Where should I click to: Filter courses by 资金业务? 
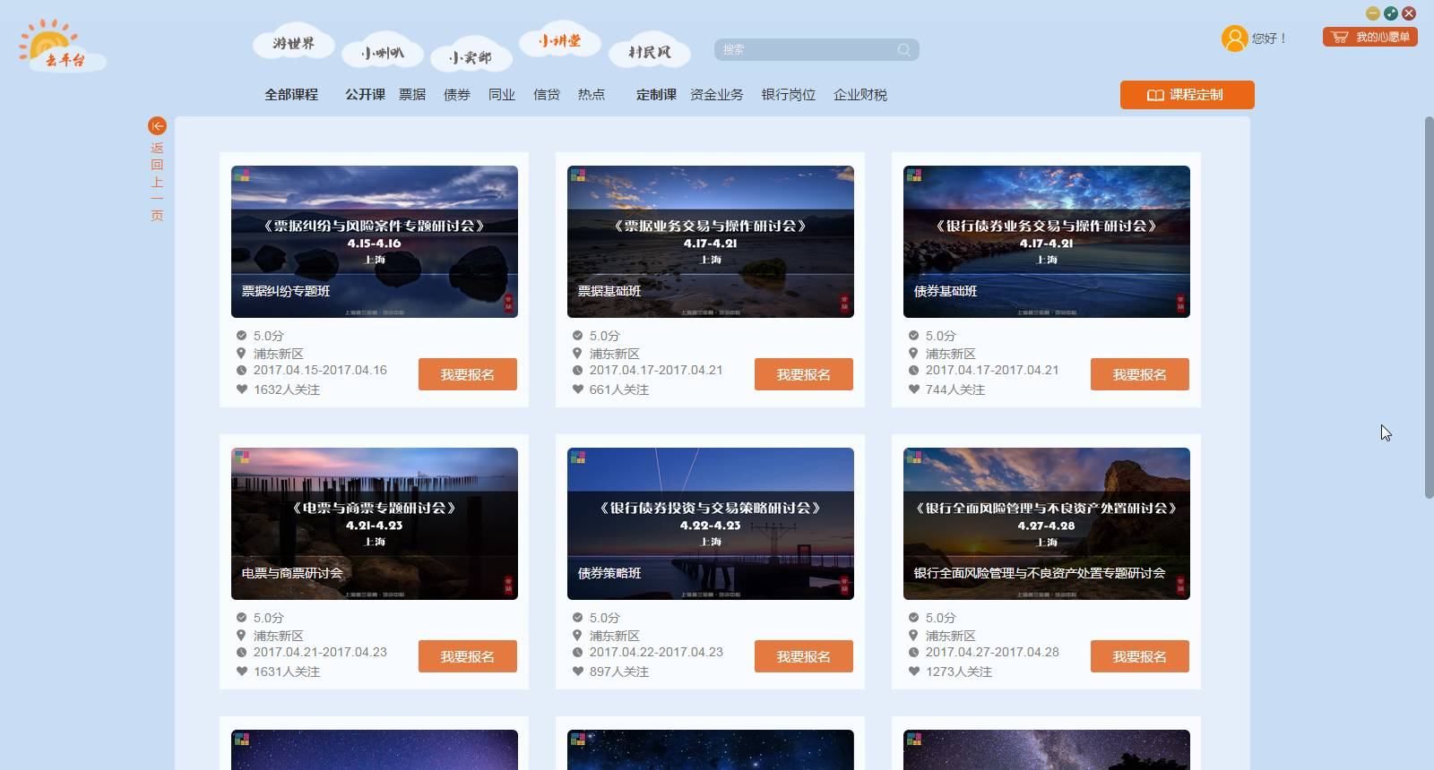[717, 95]
